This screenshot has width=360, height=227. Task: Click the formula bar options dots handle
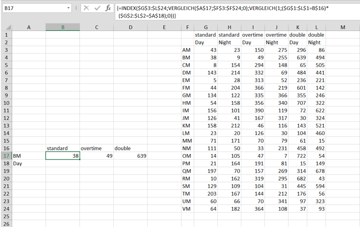(76, 8)
